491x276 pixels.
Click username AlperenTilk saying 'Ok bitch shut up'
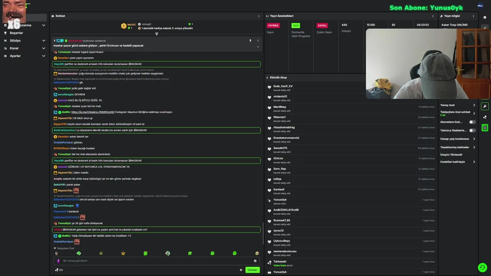coord(65,118)
